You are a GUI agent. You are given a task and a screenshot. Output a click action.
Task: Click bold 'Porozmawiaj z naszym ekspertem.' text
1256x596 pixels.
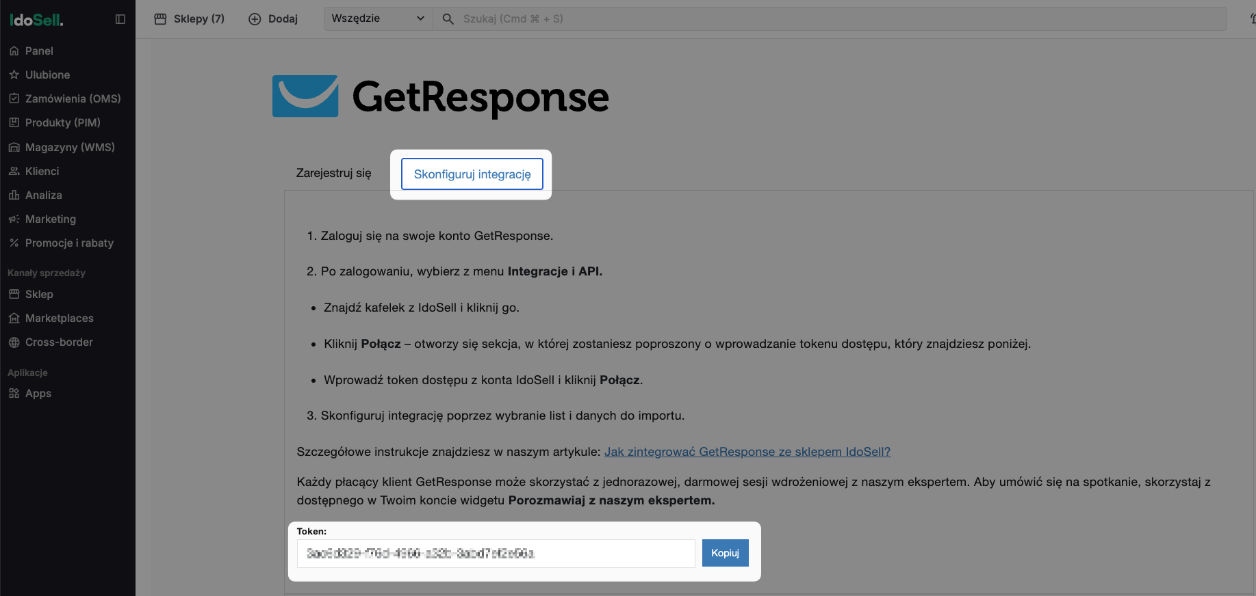[611, 500]
